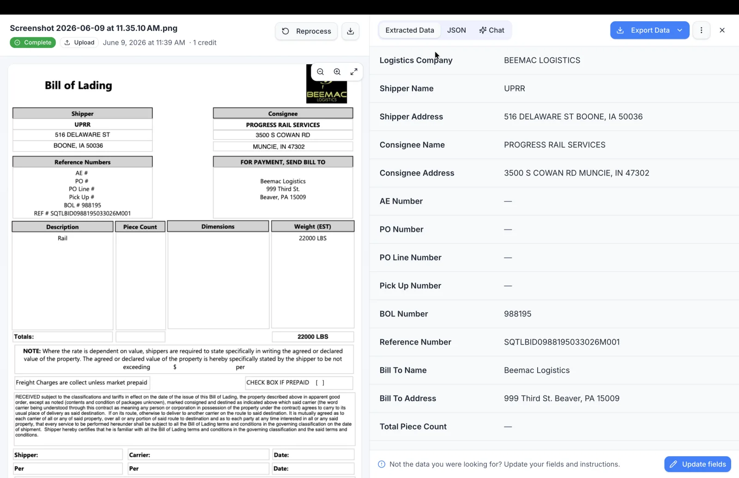
Task: Click the PO Line Number field label
Action: point(411,257)
